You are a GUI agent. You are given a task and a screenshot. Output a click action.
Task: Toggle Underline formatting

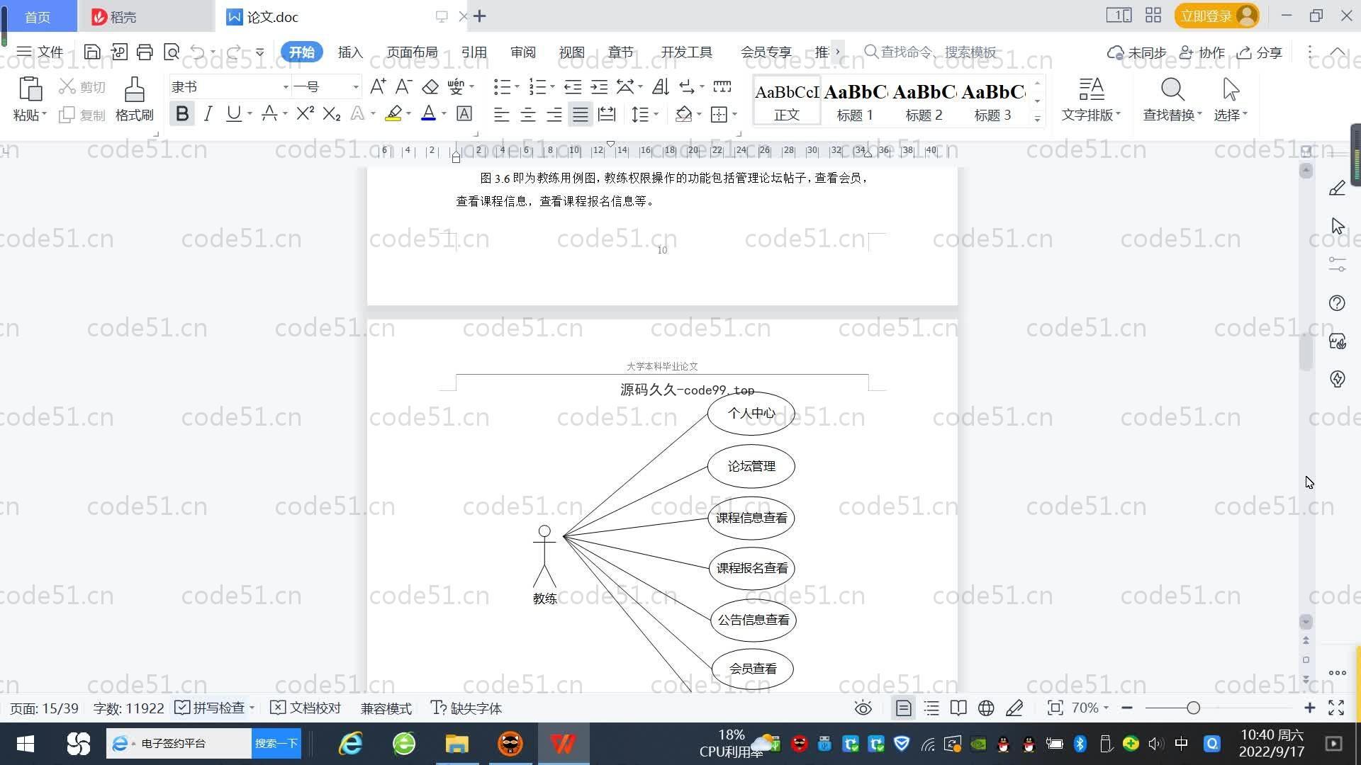click(233, 113)
